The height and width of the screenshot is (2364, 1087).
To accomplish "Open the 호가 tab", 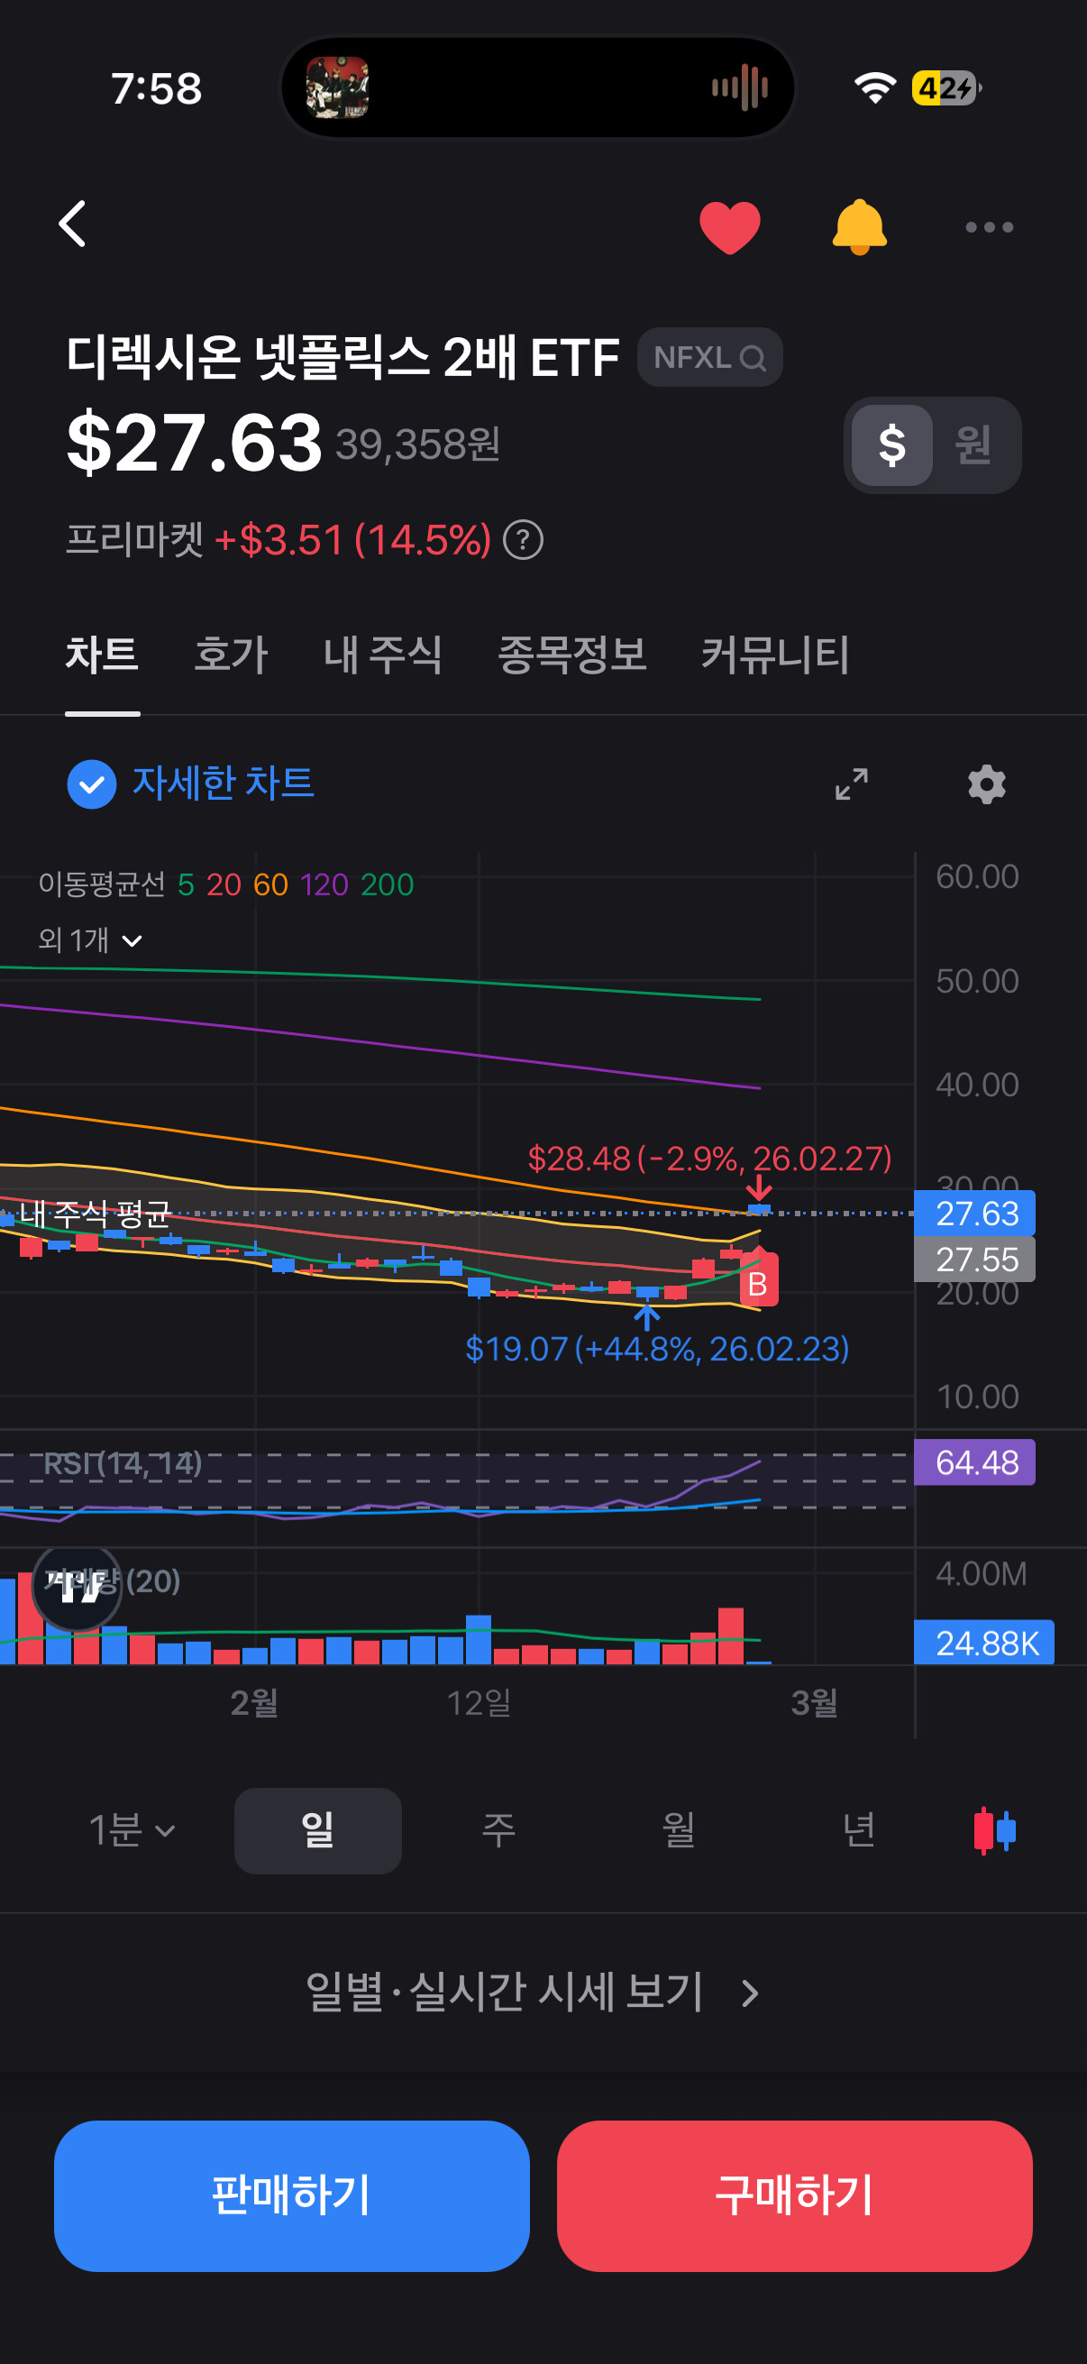I will coord(230,655).
